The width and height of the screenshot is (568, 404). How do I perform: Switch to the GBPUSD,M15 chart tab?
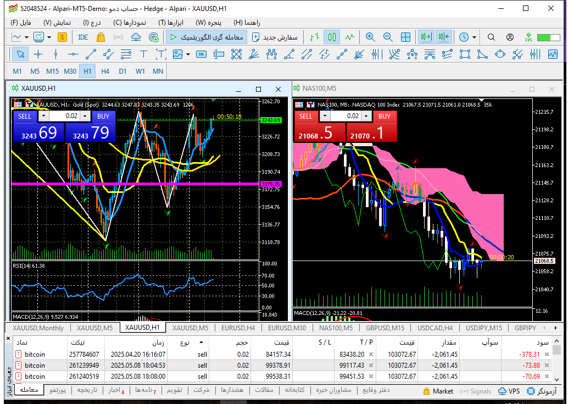385,328
